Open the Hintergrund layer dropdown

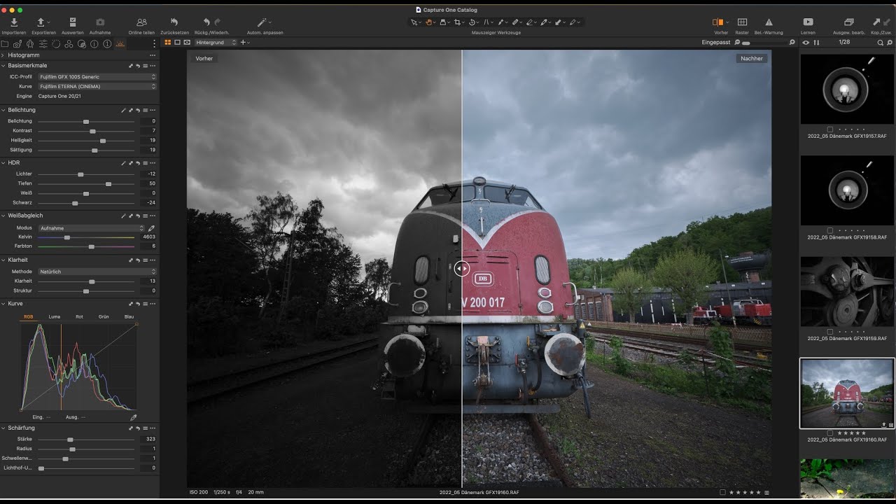216,43
